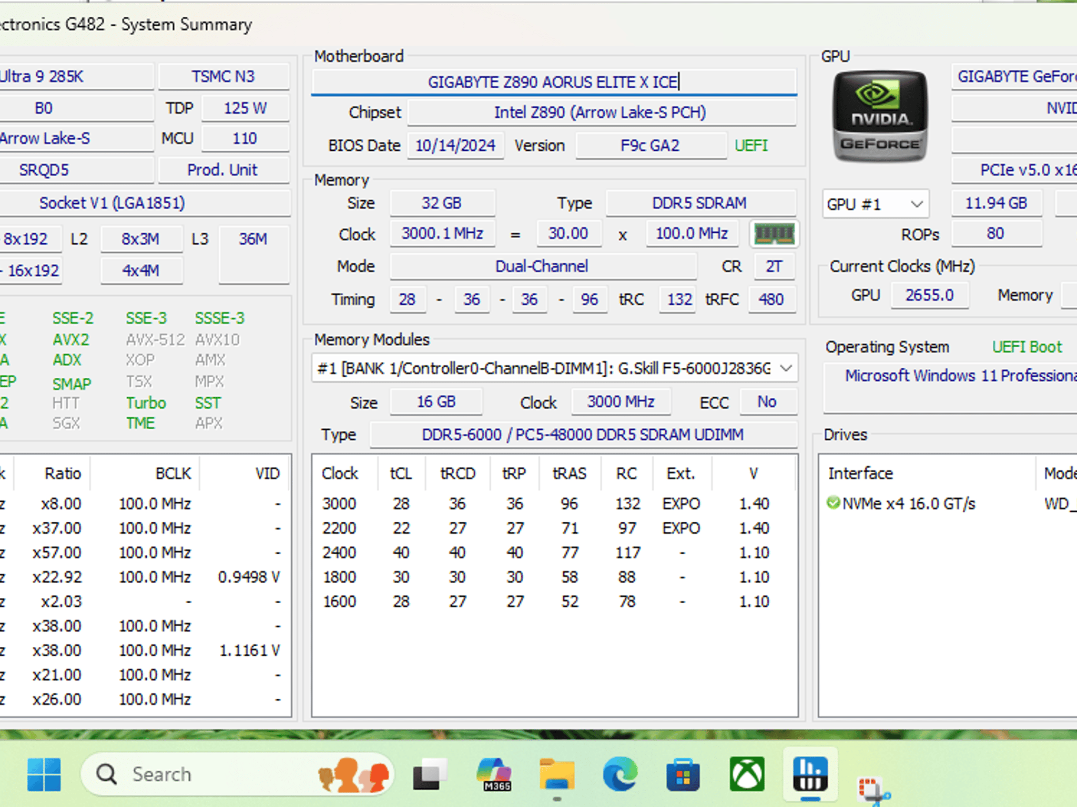
Task: Click the tRFC value 480
Action: click(x=771, y=299)
